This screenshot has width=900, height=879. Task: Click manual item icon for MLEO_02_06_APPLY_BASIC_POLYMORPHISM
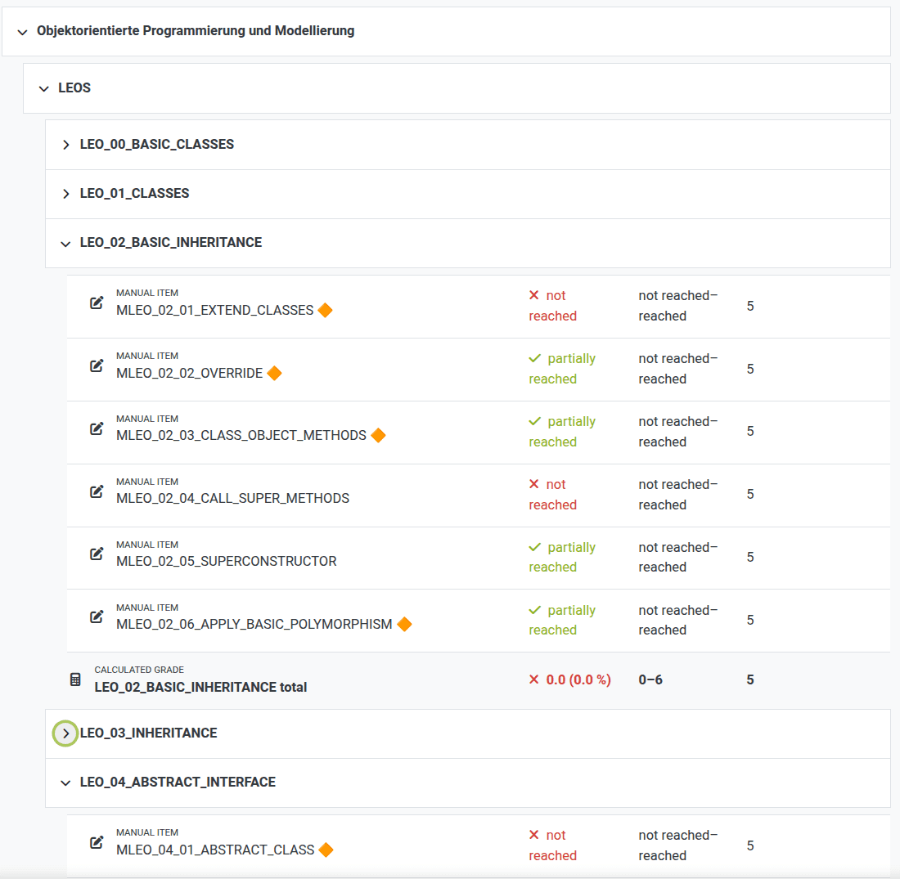tap(97, 617)
